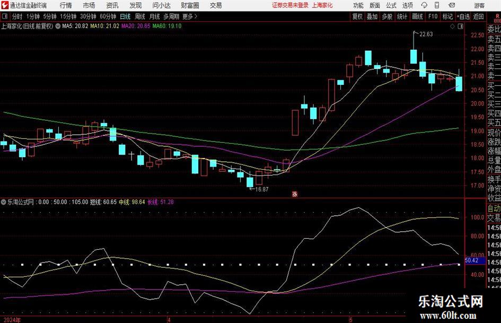Open the 版面 menu

click(x=375, y=5)
